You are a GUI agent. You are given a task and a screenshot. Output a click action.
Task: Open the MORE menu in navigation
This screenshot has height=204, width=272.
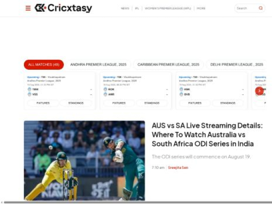(201, 8)
